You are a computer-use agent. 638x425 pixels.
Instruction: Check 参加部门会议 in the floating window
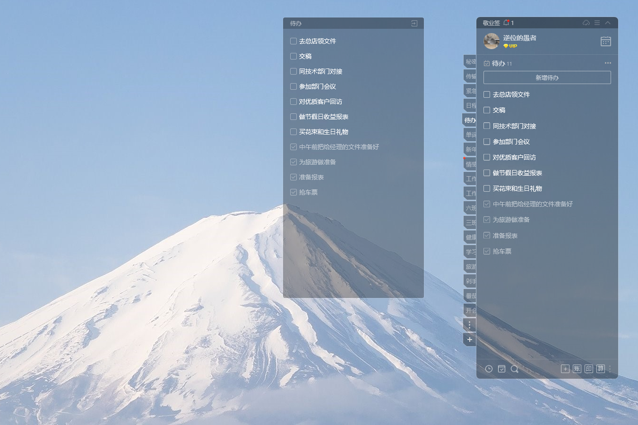pyautogui.click(x=293, y=86)
